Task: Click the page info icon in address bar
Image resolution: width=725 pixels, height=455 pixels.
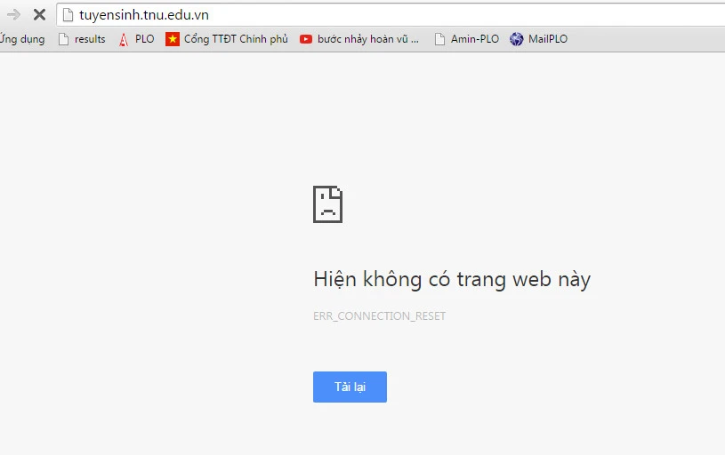Action: tap(68, 14)
